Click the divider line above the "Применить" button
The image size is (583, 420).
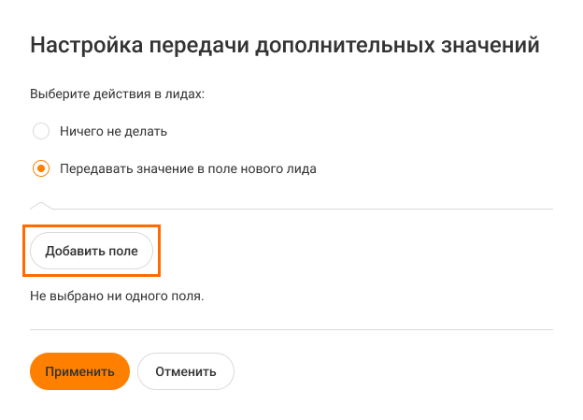click(291, 329)
